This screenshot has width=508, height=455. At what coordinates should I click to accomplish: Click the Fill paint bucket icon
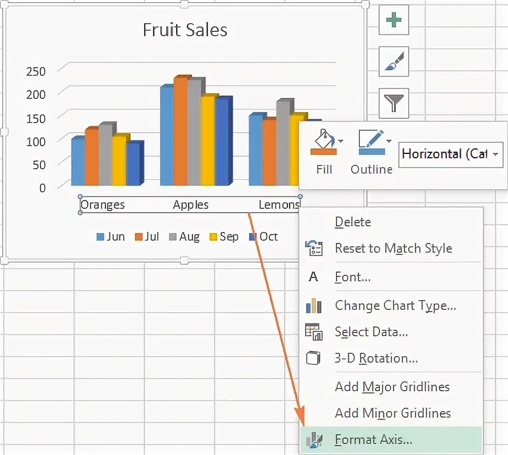click(x=323, y=142)
